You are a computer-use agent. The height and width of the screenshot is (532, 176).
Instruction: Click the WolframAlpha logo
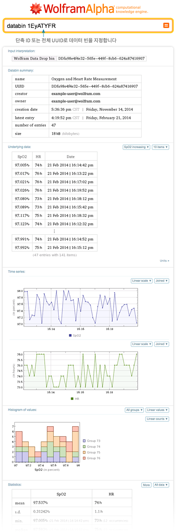(89, 8)
